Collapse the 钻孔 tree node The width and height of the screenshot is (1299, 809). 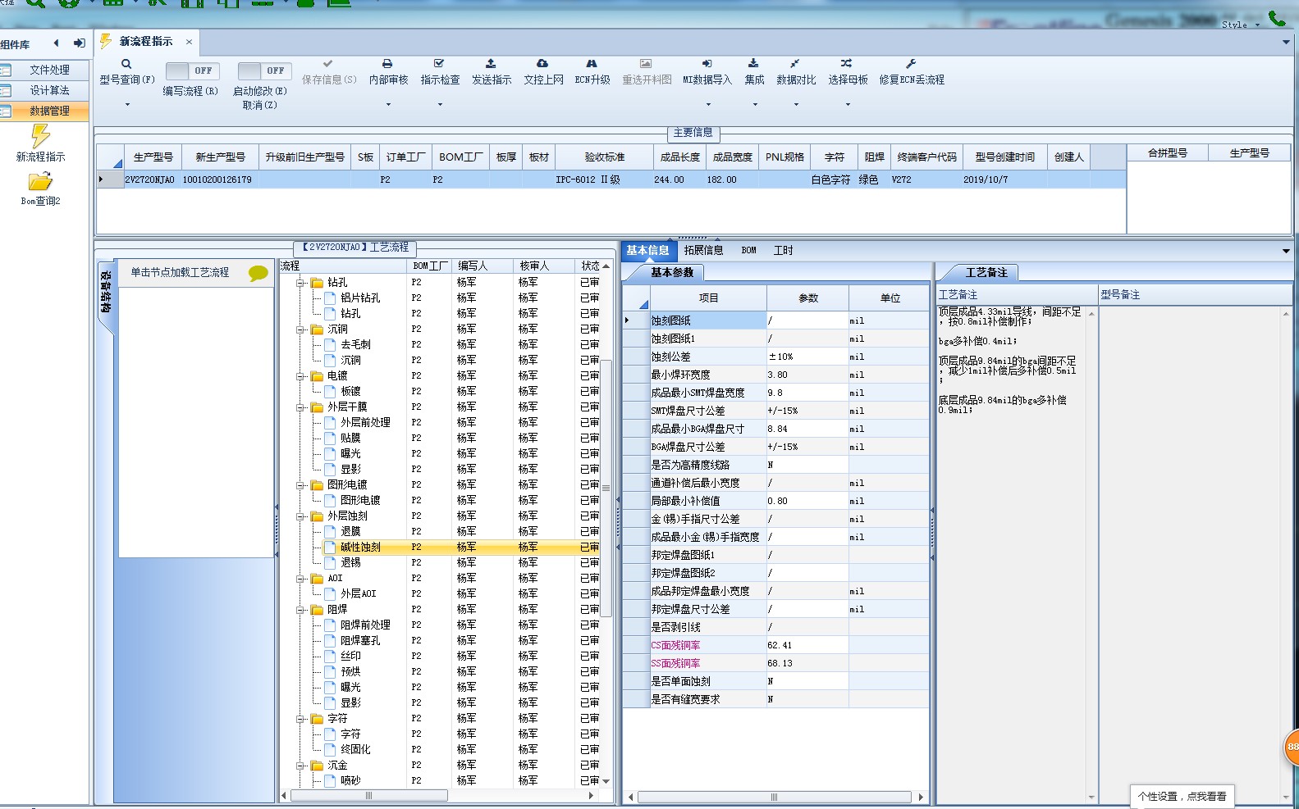point(301,283)
